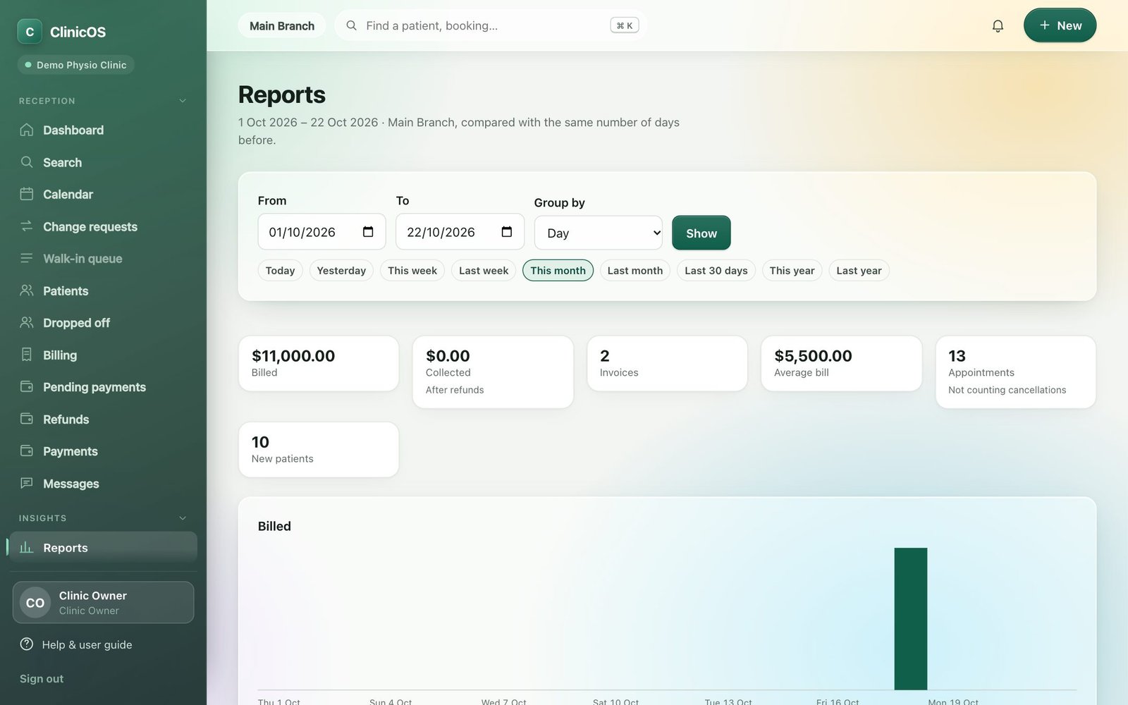Select the This week range chip
The height and width of the screenshot is (705, 1128).
[412, 271]
